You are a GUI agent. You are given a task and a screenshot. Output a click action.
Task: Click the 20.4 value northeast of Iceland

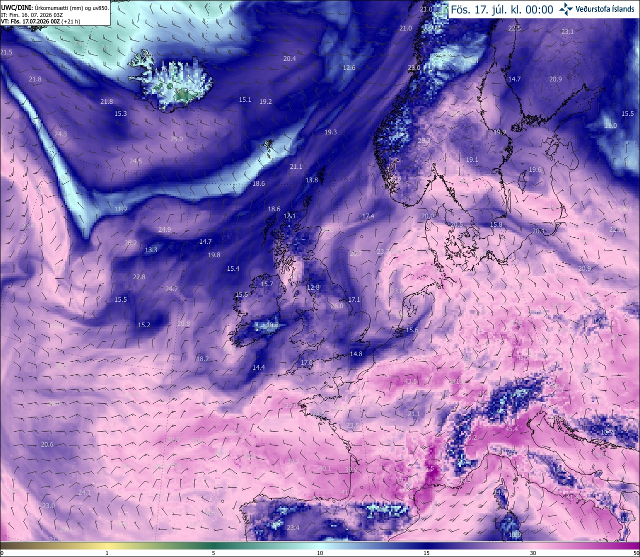click(x=289, y=59)
